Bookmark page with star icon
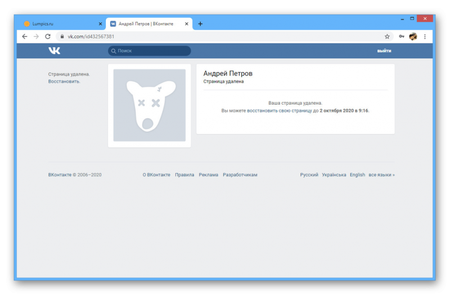Image resolution: width=450 pixels, height=295 pixels. (x=387, y=37)
